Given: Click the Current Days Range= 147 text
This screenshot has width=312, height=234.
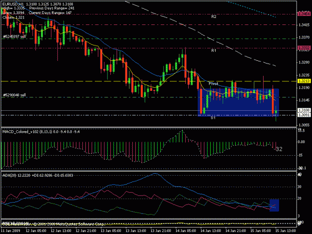Looking at the screenshot, I should 50,13.
